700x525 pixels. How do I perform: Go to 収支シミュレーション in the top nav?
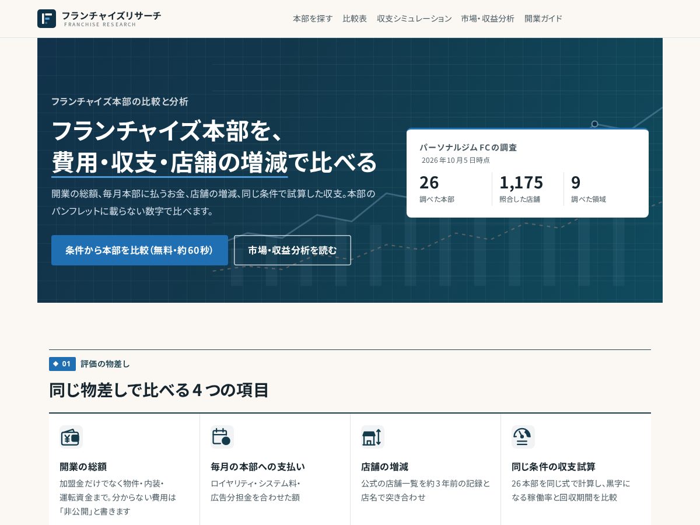pyautogui.click(x=414, y=19)
